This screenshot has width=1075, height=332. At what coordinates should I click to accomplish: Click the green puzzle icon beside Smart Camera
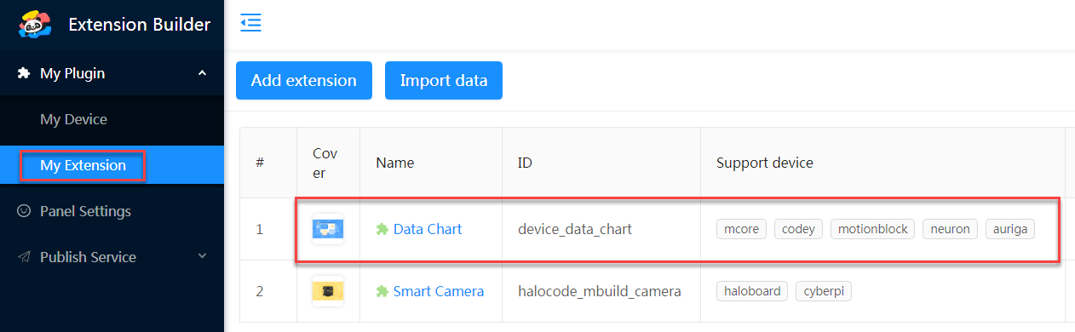tap(382, 291)
